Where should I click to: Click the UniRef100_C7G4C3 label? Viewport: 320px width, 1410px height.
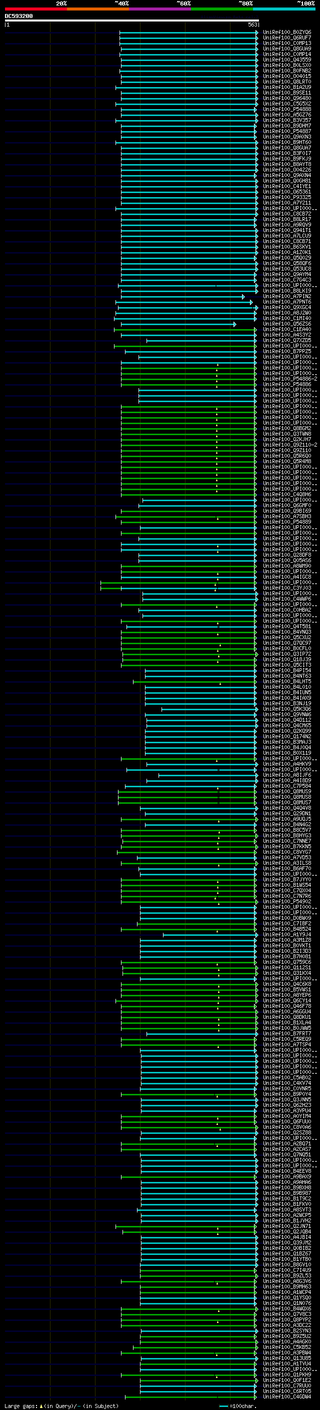(x=286, y=280)
